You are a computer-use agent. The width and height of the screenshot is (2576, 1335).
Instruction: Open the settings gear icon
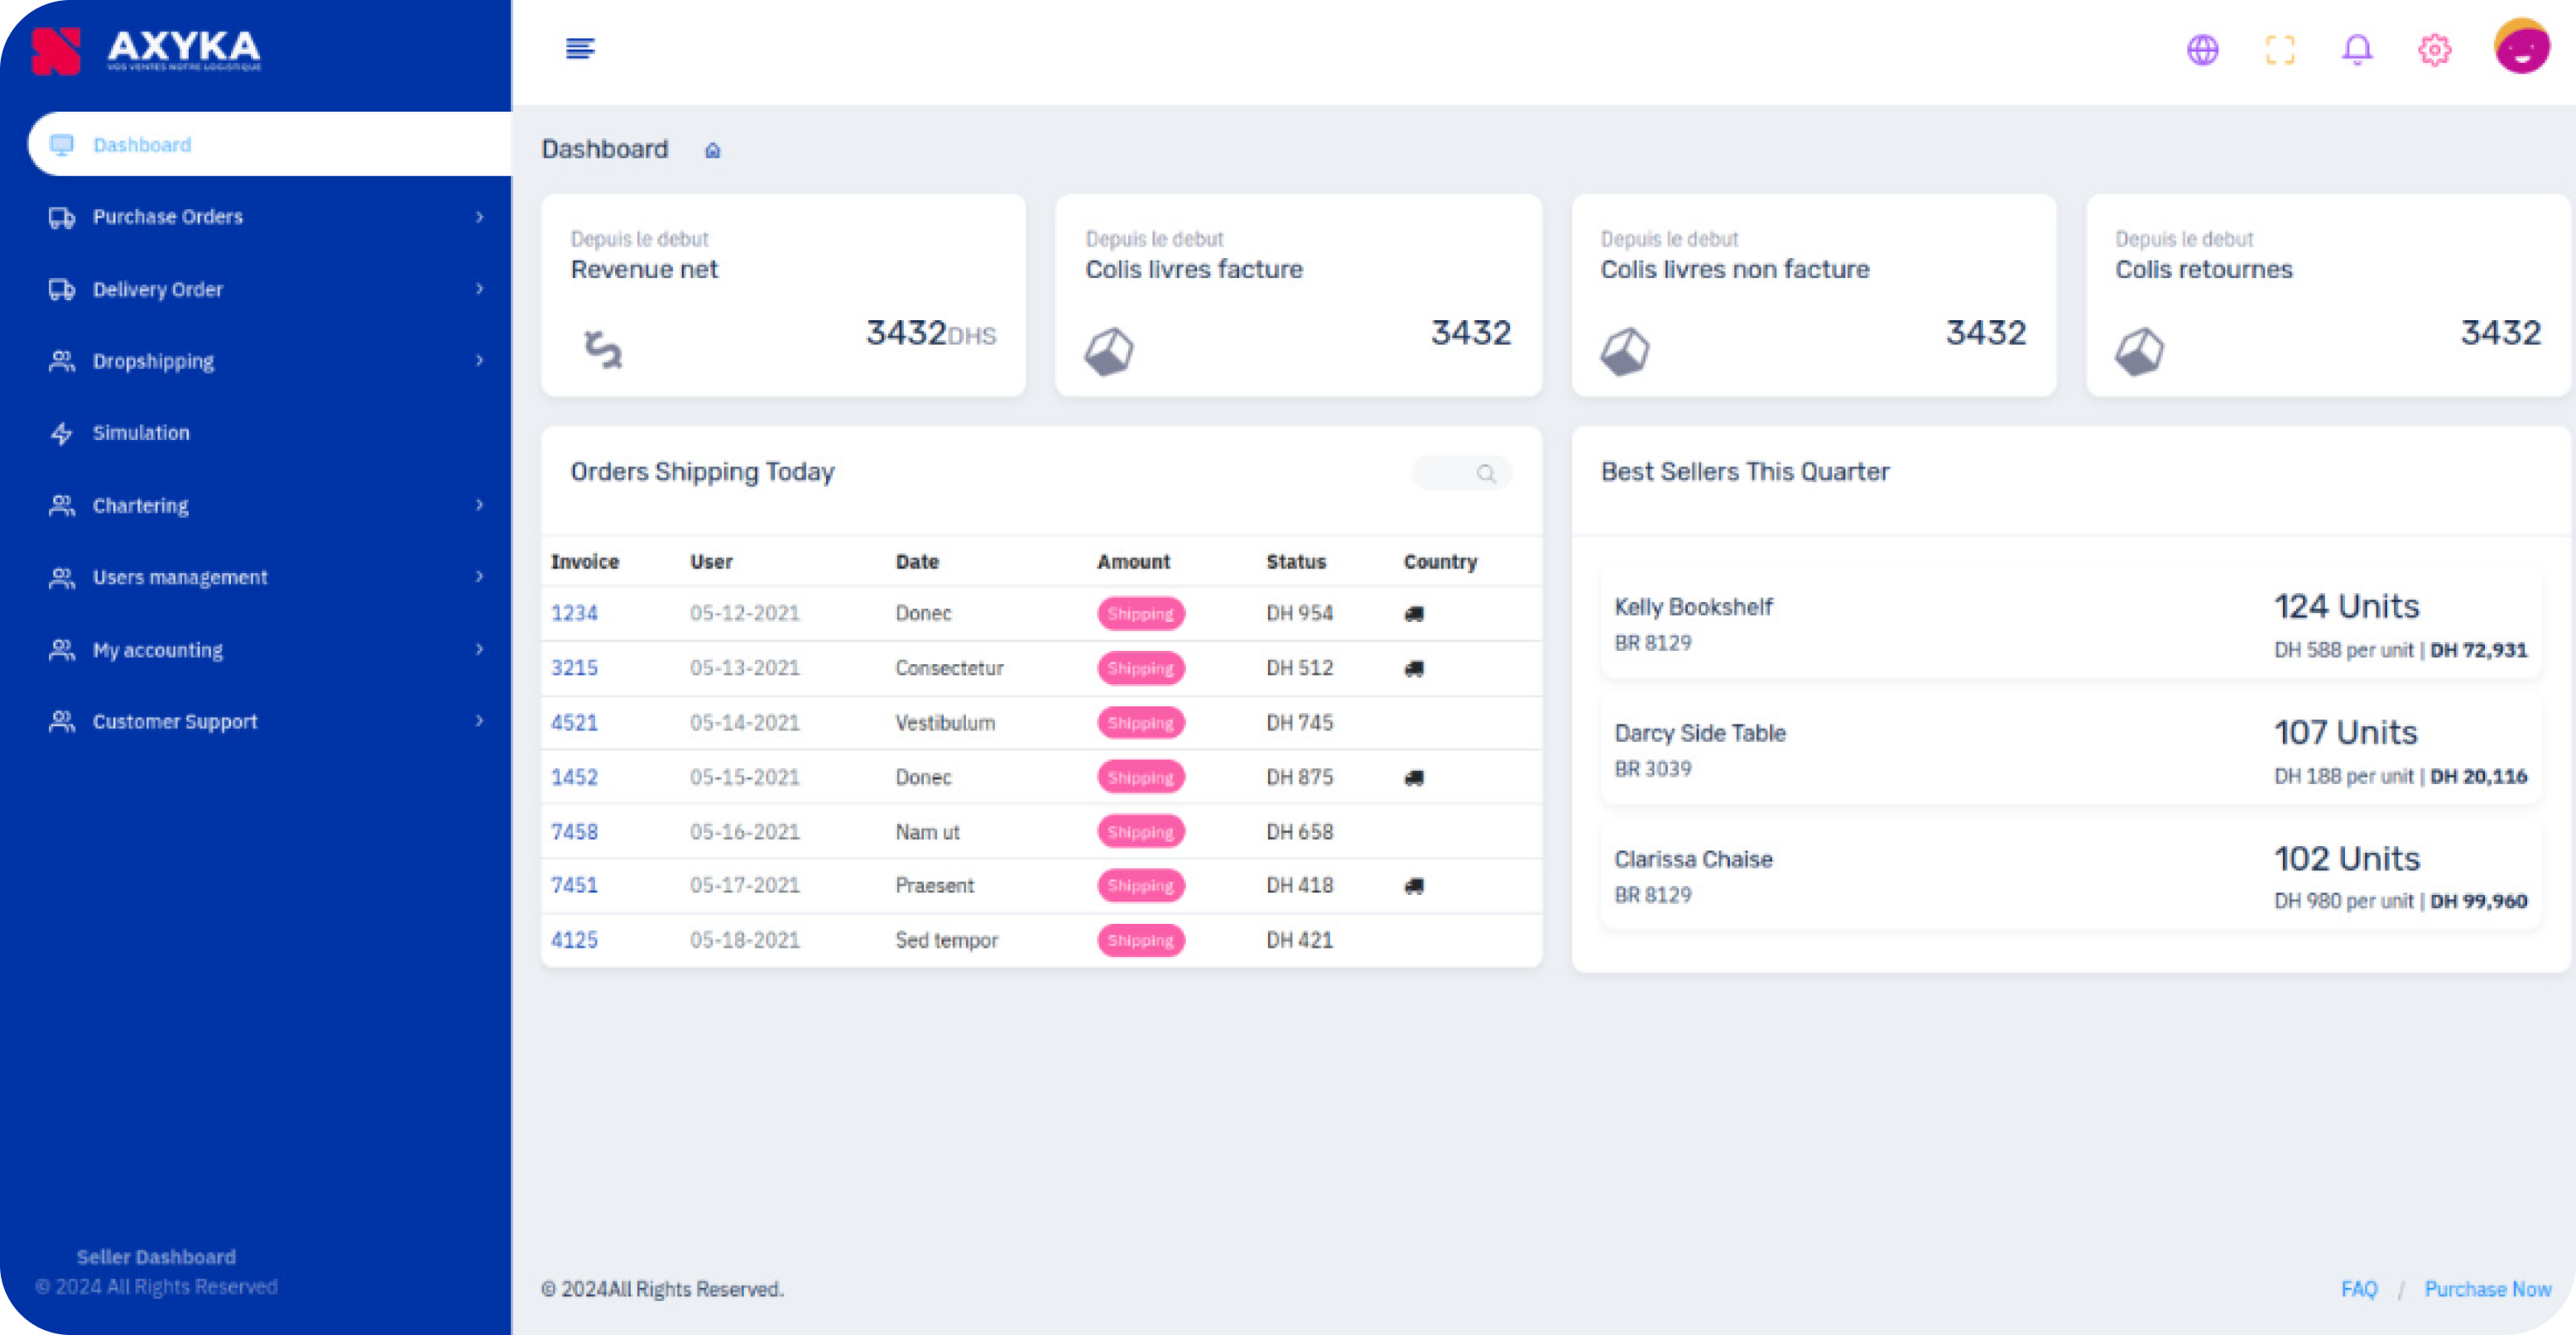(2434, 49)
